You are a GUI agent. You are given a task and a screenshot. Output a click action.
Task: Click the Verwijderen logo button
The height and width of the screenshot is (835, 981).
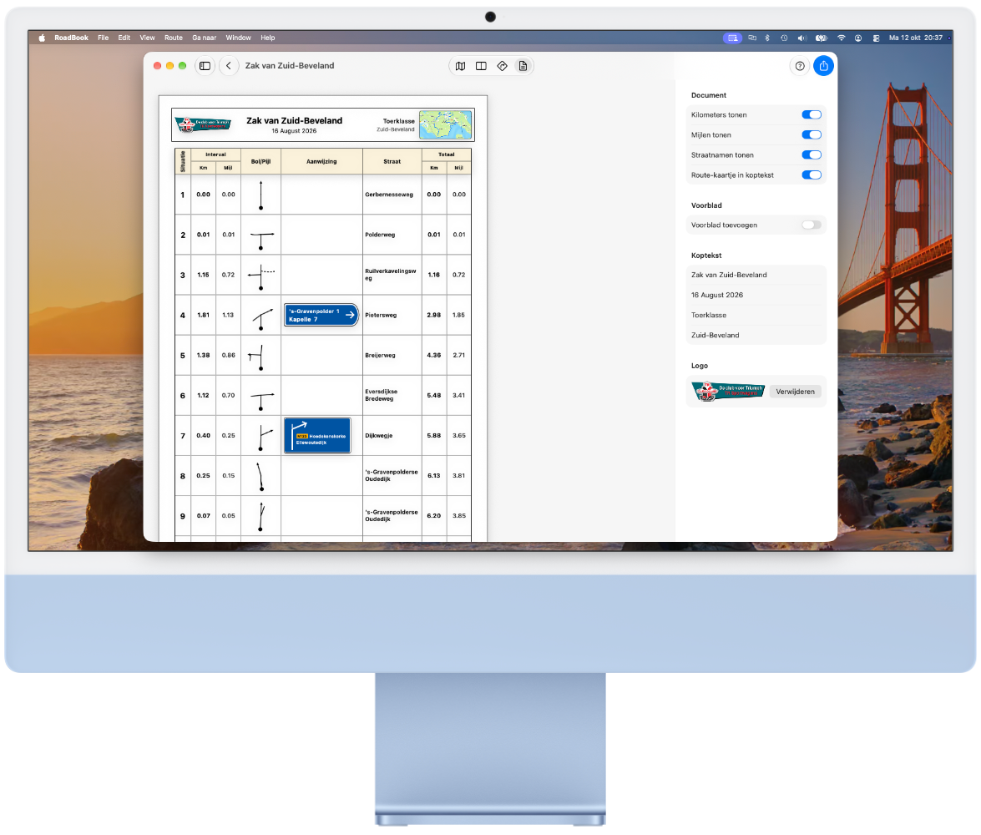[795, 392]
